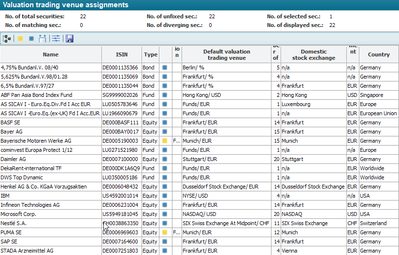Click Default valuation trading venue header
399x255 pixels.
(227, 54)
